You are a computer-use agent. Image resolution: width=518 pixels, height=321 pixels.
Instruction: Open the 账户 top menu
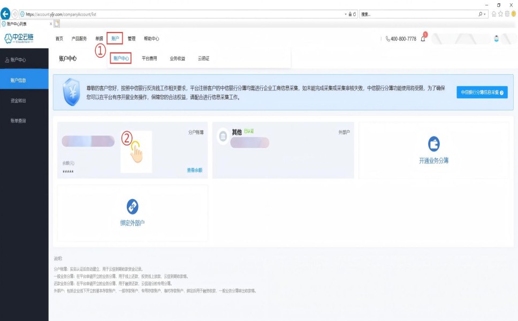click(115, 39)
